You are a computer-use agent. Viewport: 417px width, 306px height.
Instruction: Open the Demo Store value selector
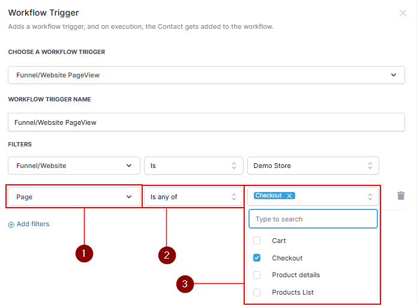tap(313, 166)
